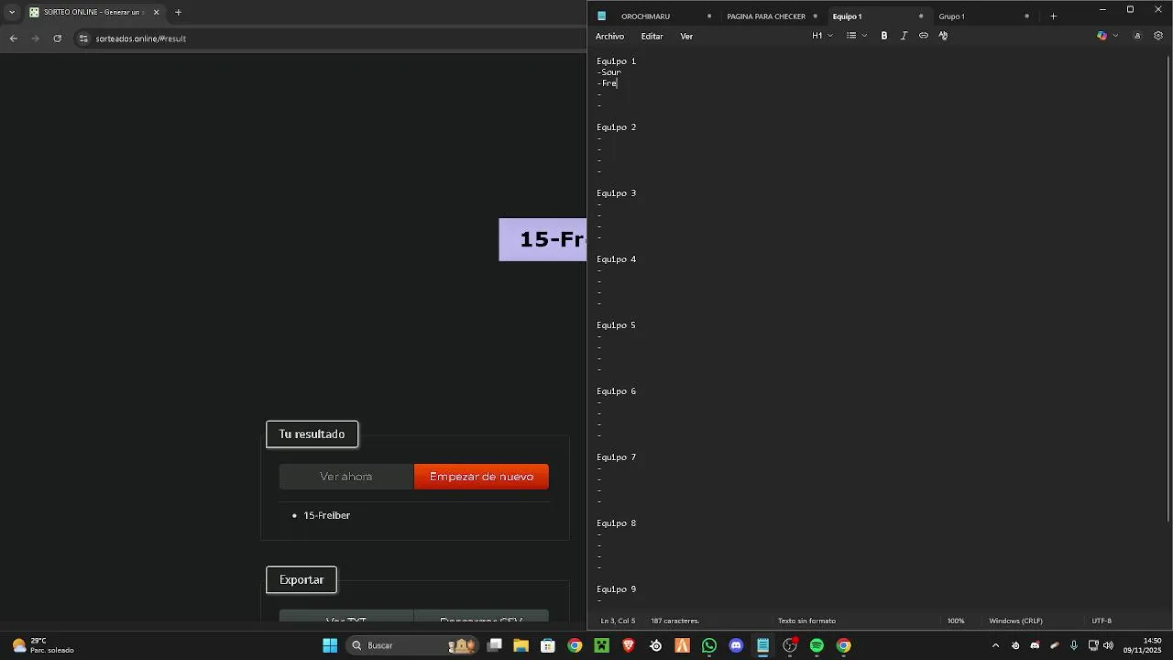The image size is (1173, 660).
Task: Show hidden system tray icons
Action: (996, 645)
